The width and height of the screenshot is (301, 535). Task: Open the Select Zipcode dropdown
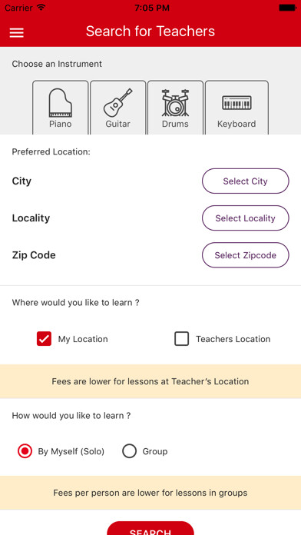(246, 255)
